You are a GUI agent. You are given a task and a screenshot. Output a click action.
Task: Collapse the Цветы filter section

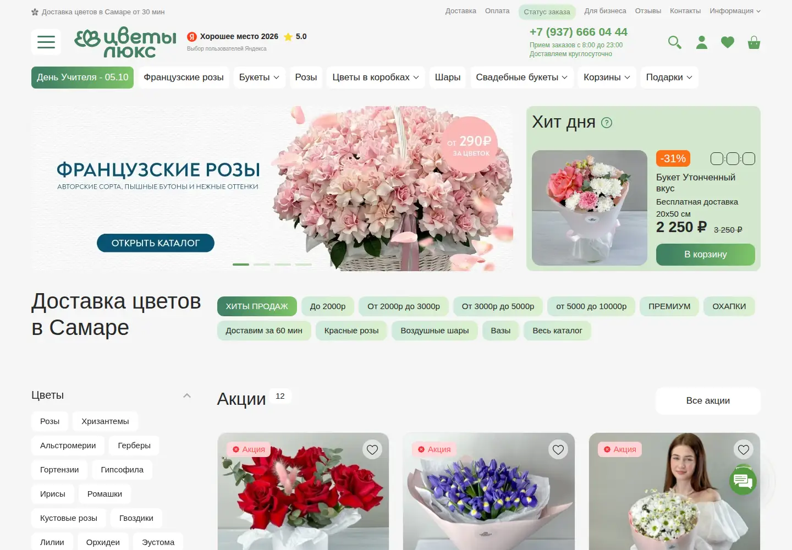187,395
